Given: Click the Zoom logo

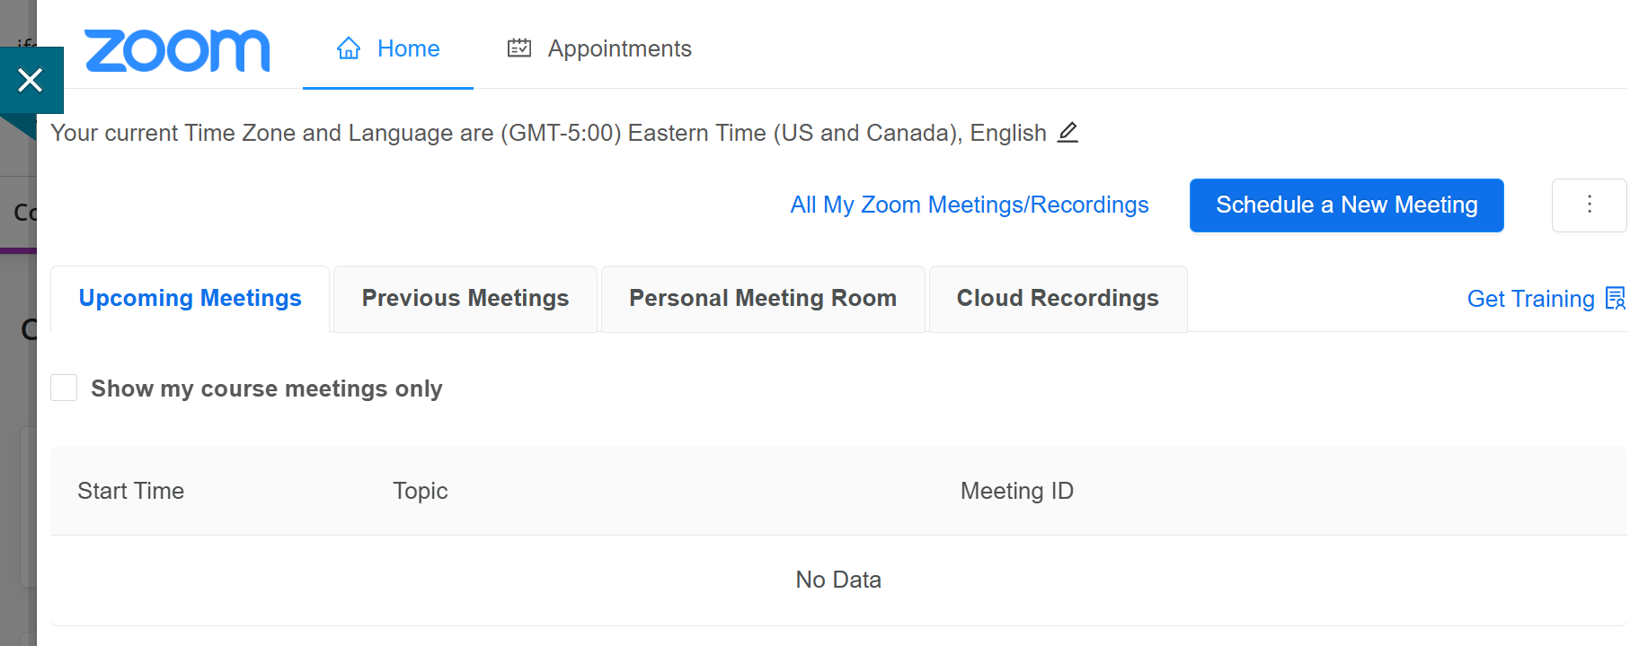Looking at the screenshot, I should coord(177,50).
